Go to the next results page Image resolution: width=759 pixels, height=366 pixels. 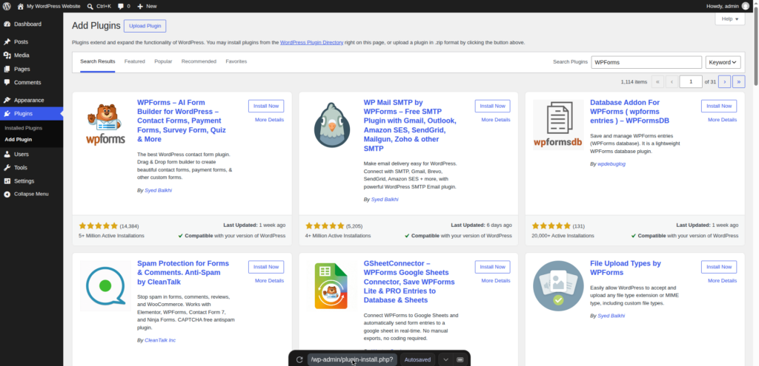point(725,81)
